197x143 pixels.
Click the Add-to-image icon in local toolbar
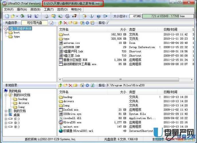tap(82, 85)
